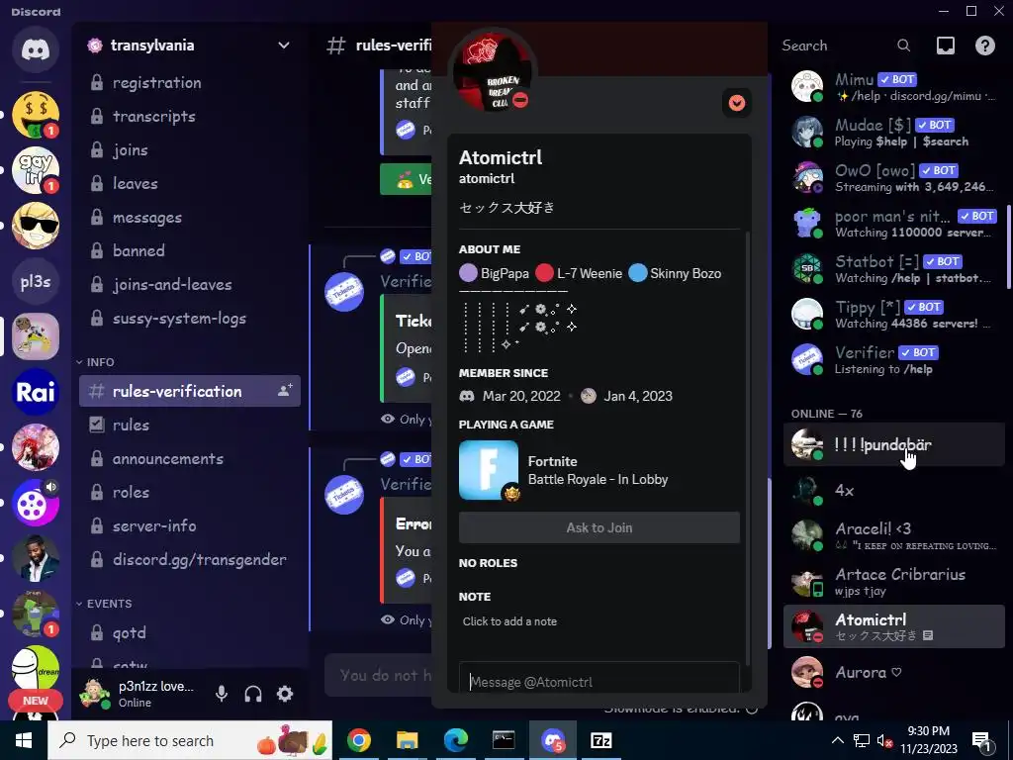The width and height of the screenshot is (1013, 760).
Task: Select member Aurora
Action: coord(894,672)
